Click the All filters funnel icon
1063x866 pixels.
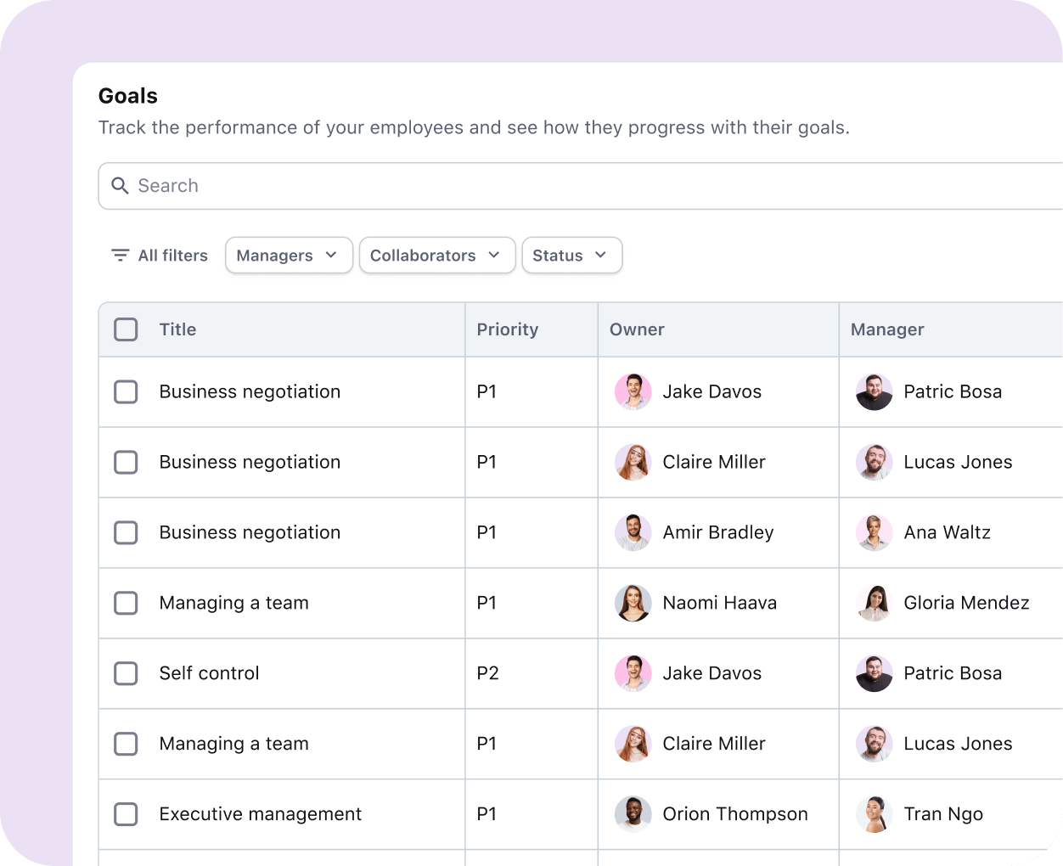coord(121,256)
